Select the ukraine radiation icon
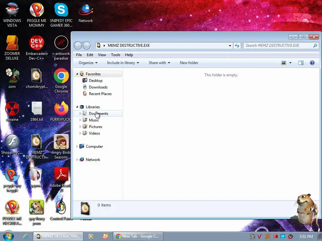Image resolution: width=322 pixels, height=241 pixels. pos(12,111)
